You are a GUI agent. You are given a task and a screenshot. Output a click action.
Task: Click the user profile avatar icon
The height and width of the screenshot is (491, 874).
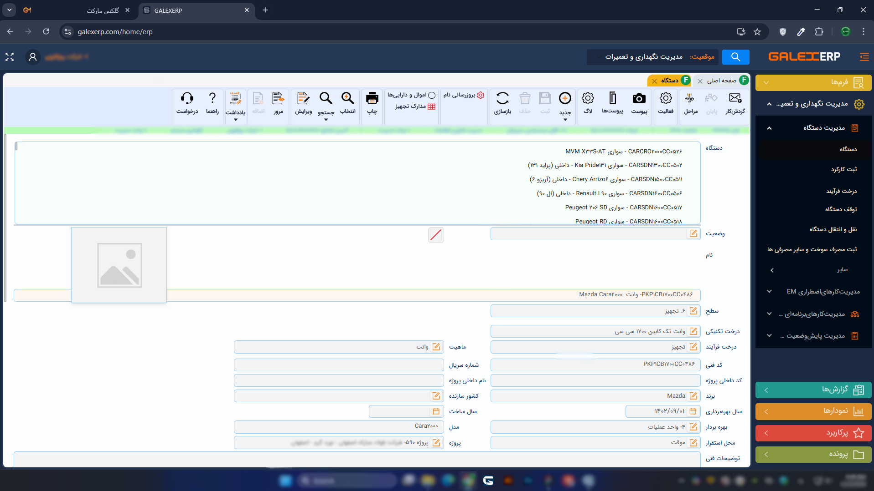click(x=33, y=57)
